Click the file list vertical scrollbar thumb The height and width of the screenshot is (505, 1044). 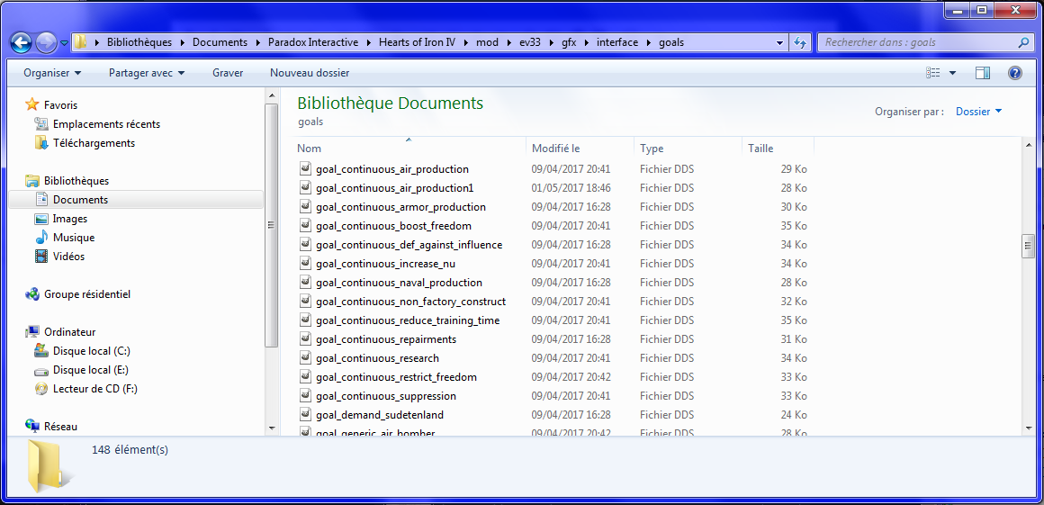(1027, 246)
